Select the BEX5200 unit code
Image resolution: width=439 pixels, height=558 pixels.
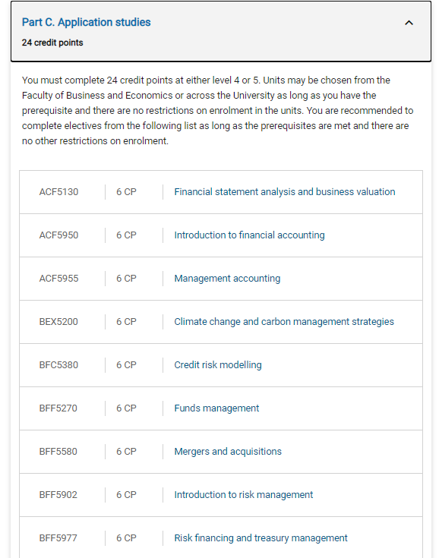[x=58, y=322]
